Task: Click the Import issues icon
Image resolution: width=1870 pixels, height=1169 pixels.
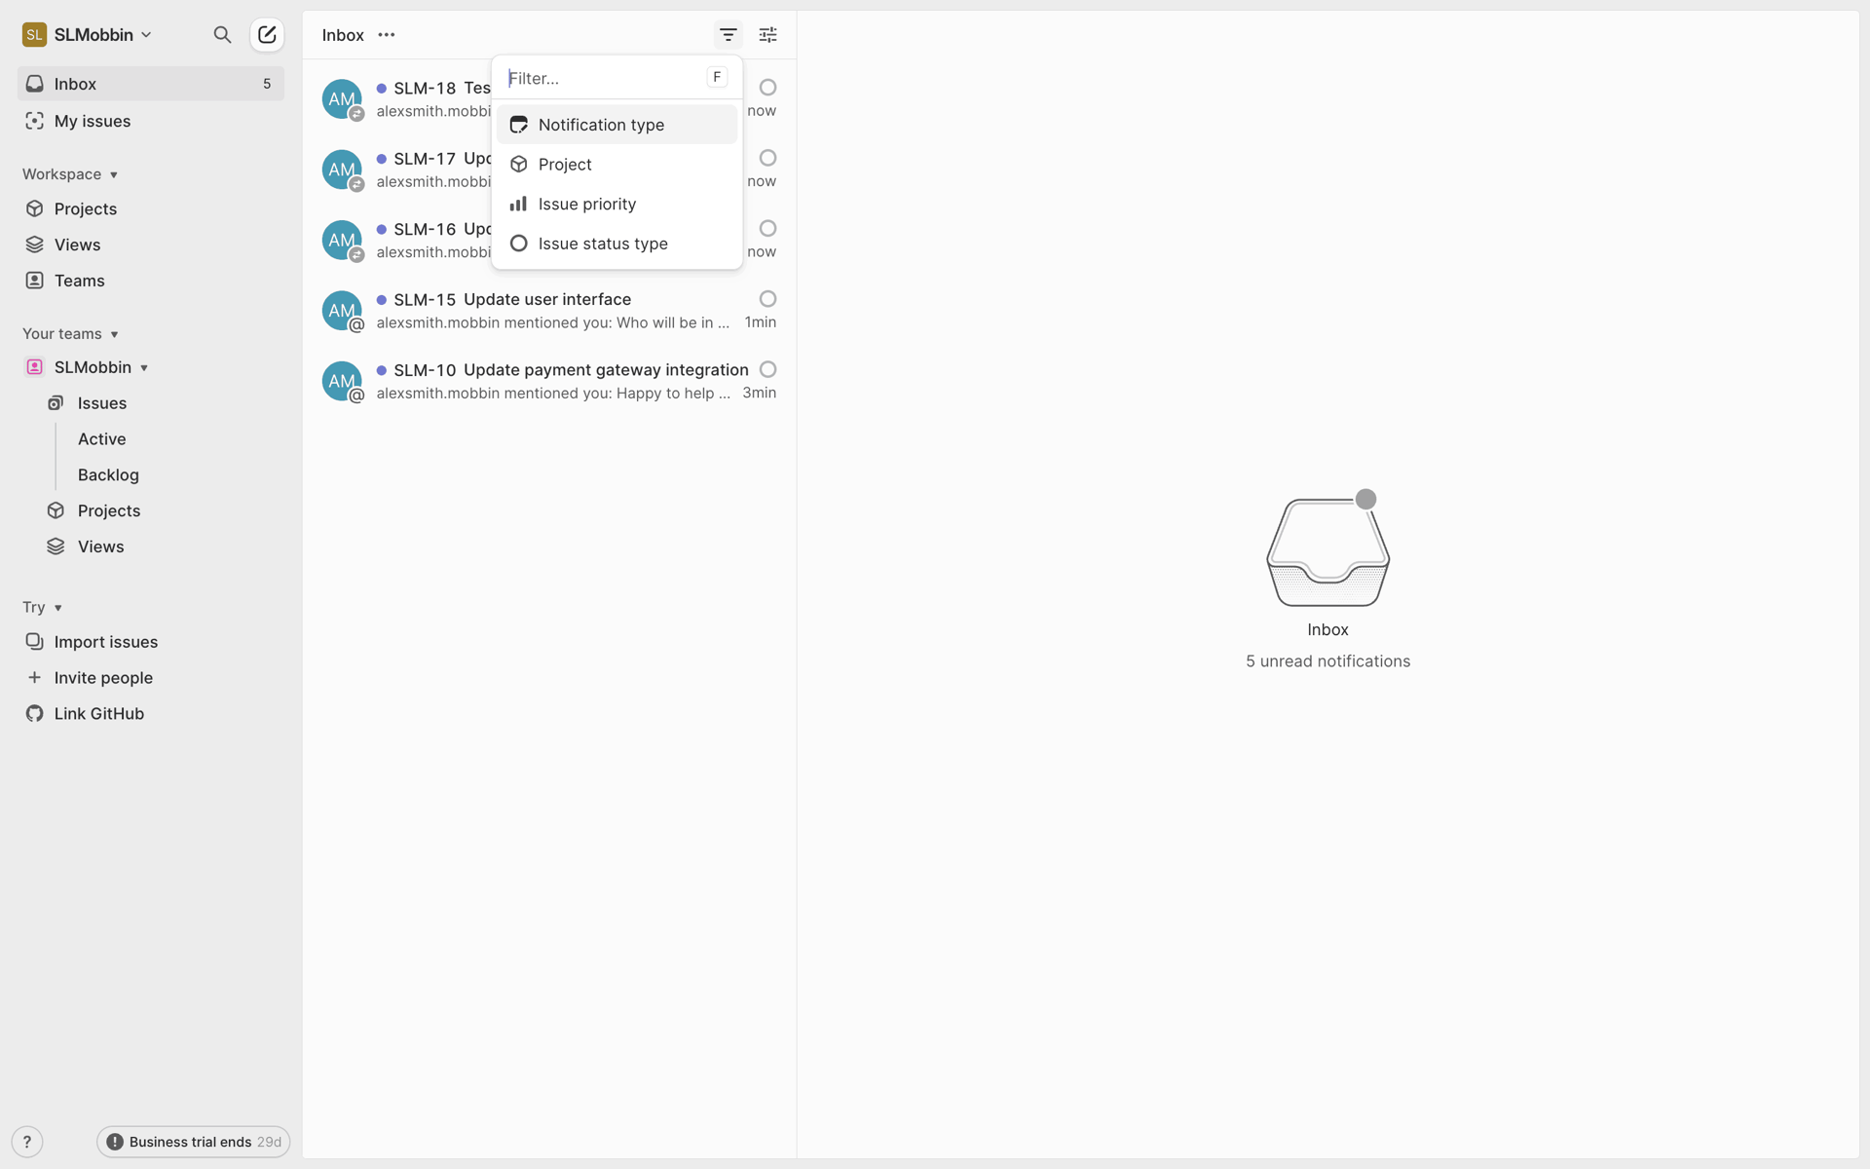Action: coord(35,642)
